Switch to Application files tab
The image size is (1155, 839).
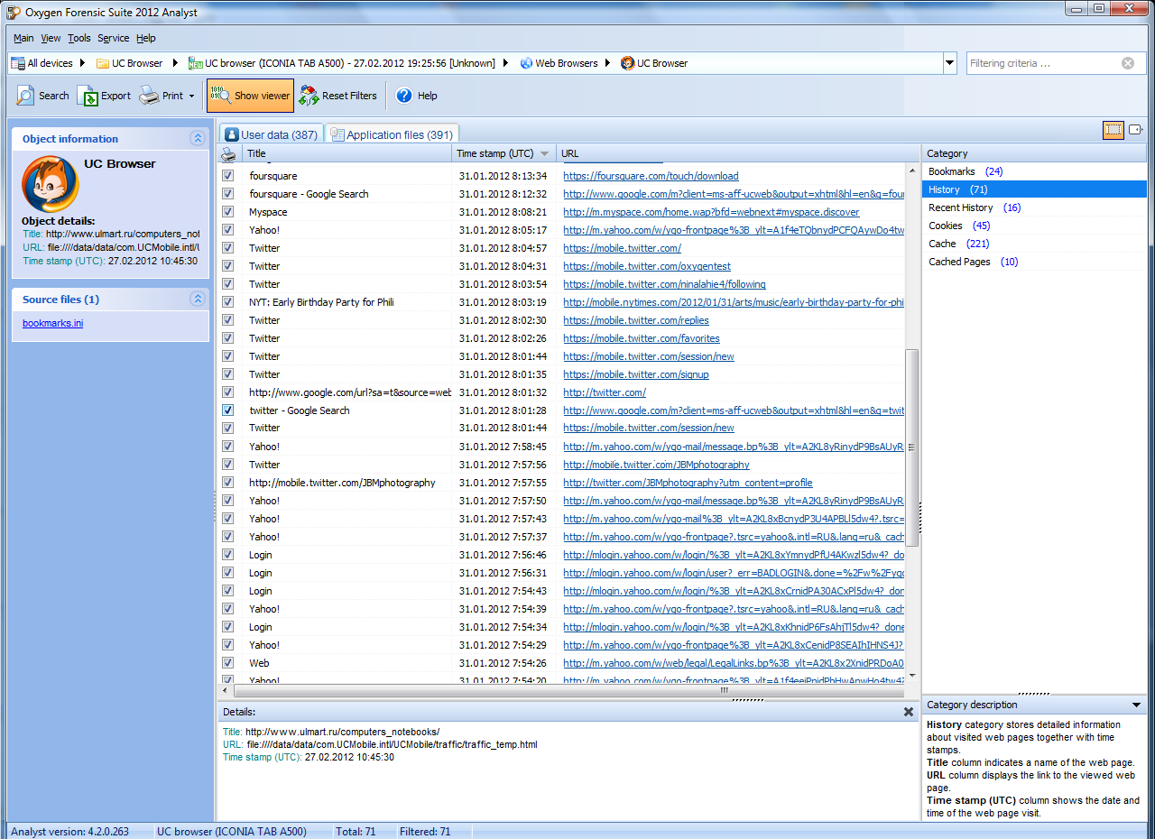[x=392, y=134]
